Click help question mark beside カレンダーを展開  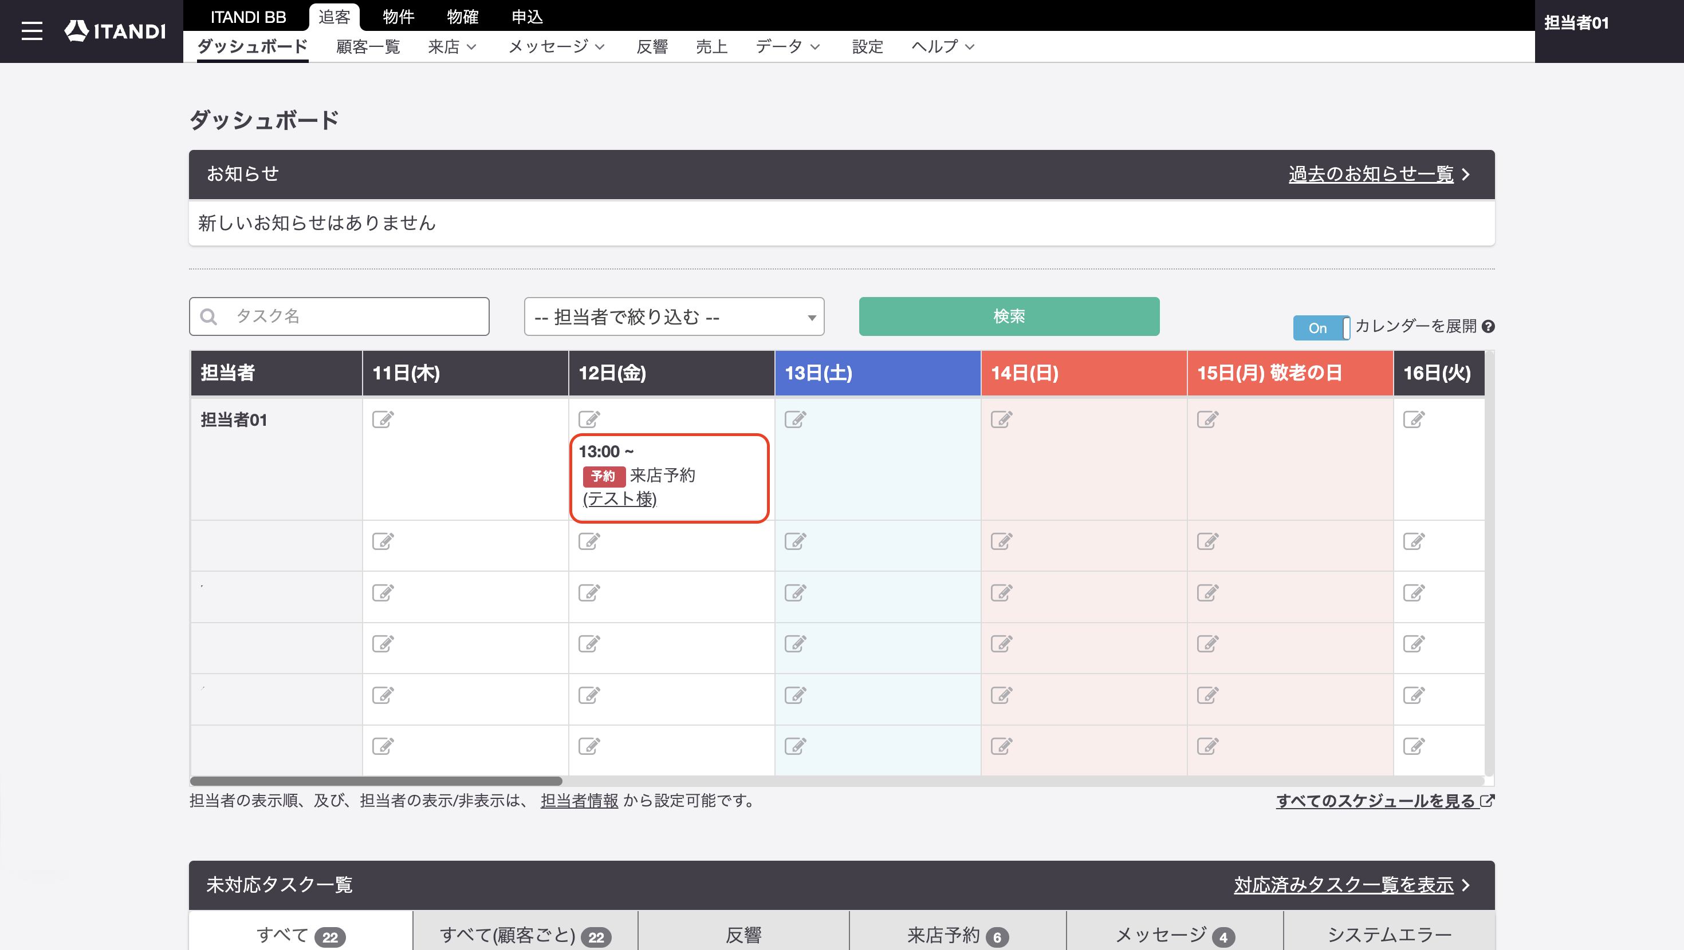tap(1489, 327)
